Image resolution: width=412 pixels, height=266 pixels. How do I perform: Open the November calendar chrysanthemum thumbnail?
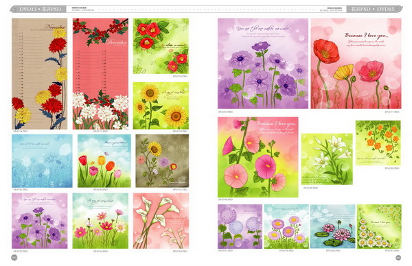[x=39, y=74]
